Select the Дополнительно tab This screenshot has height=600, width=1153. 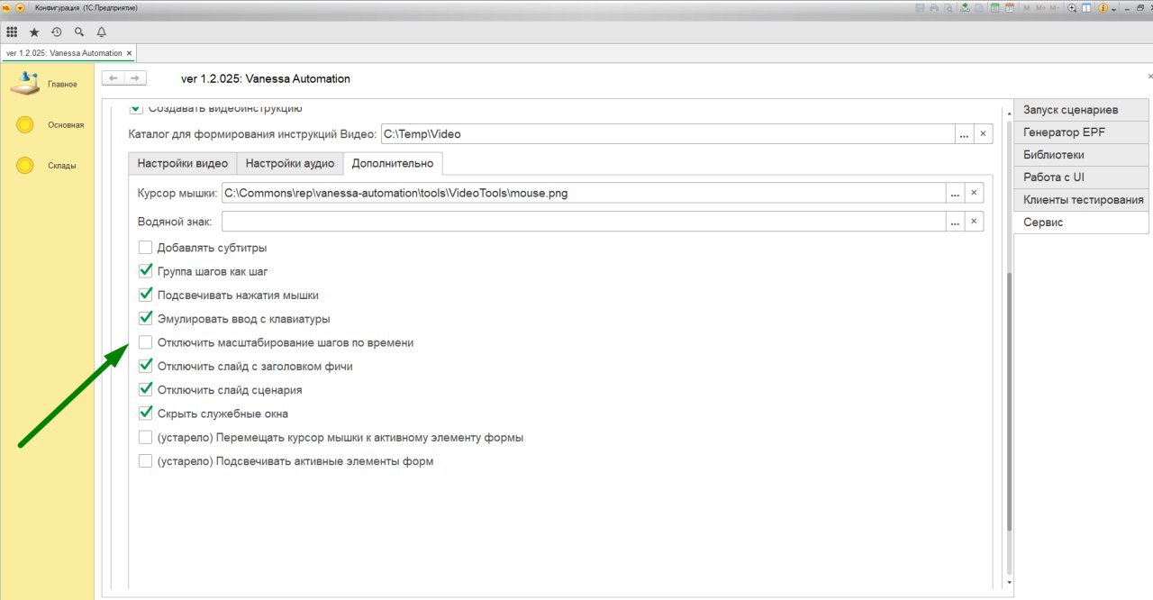click(393, 164)
